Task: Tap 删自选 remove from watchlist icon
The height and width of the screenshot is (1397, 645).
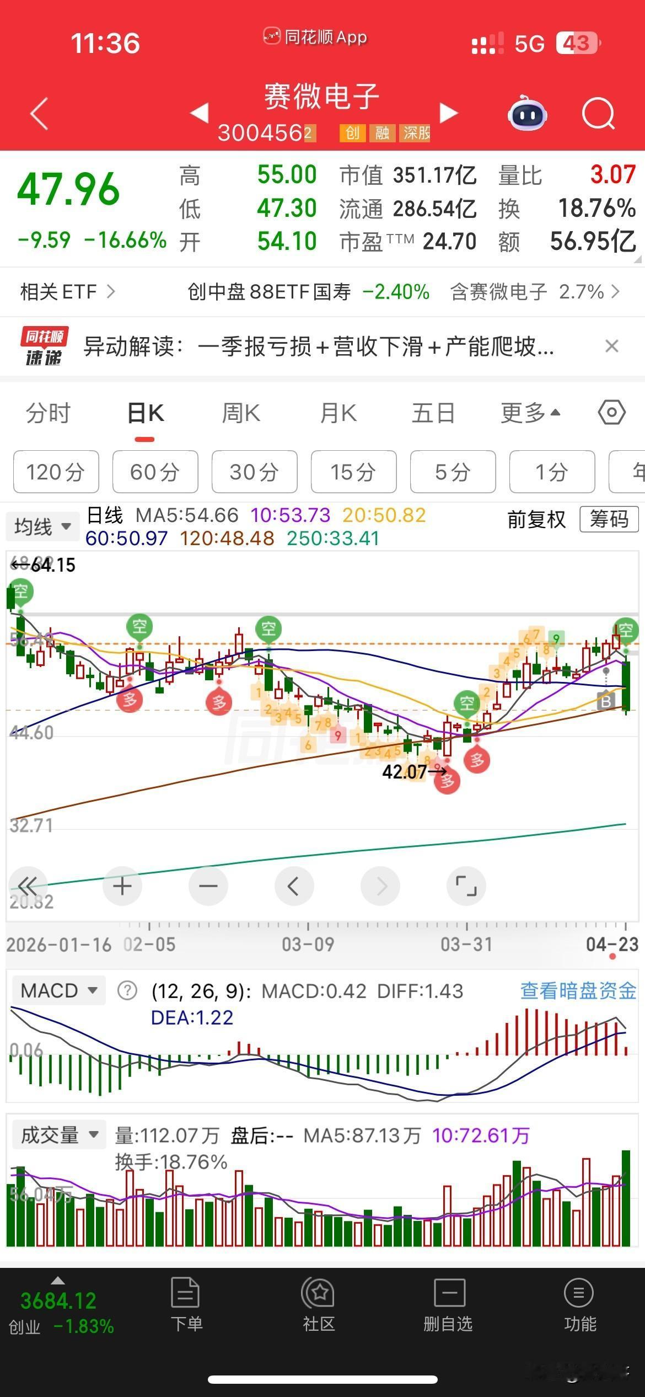Action: point(448,1304)
